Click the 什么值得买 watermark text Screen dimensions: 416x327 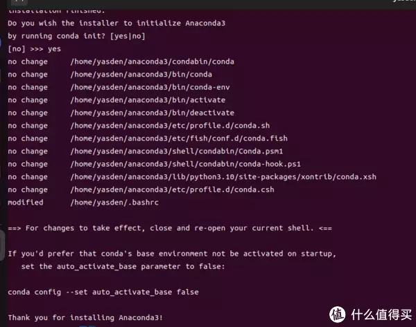[381, 315]
